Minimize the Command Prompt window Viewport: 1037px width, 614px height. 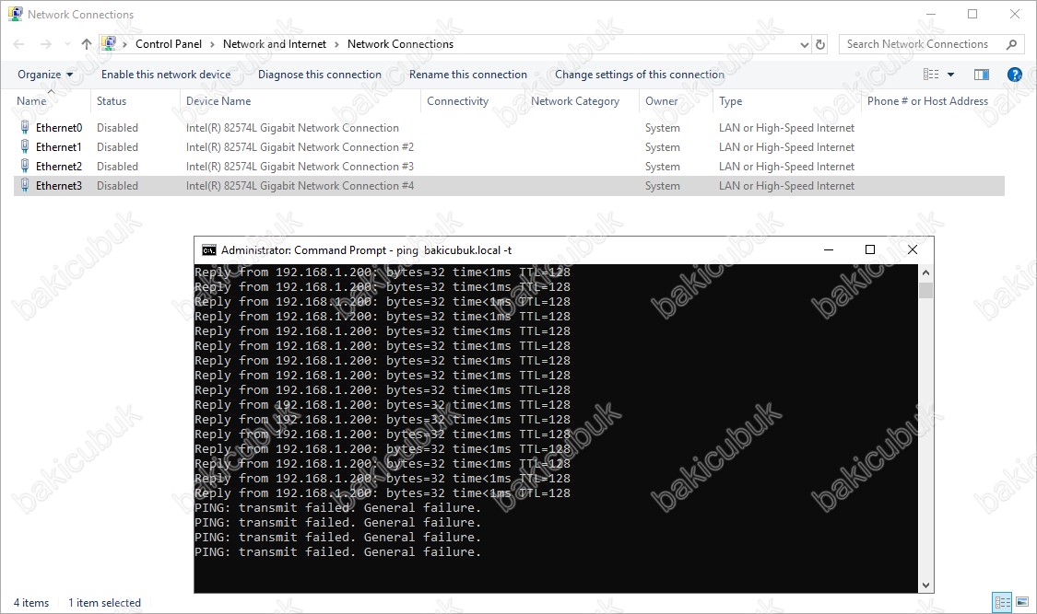(828, 249)
